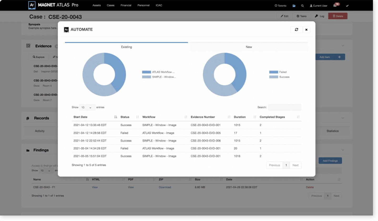Click Previous in findings pagination
Viewport: 378px width, 221px height.
click(x=316, y=196)
